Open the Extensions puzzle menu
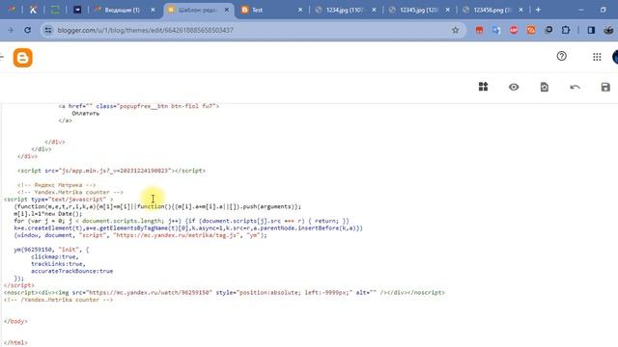Viewport: 618px width, 347px height. click(566, 30)
